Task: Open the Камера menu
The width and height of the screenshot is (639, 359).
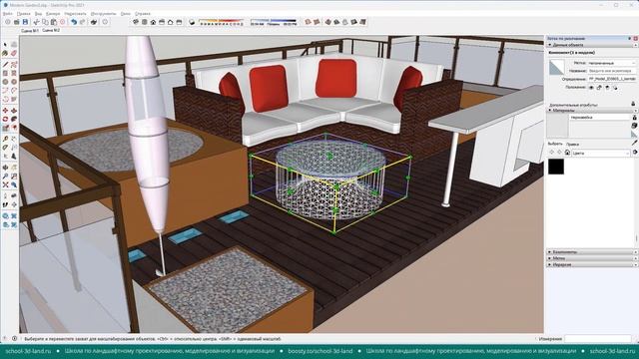Action: [x=53, y=13]
